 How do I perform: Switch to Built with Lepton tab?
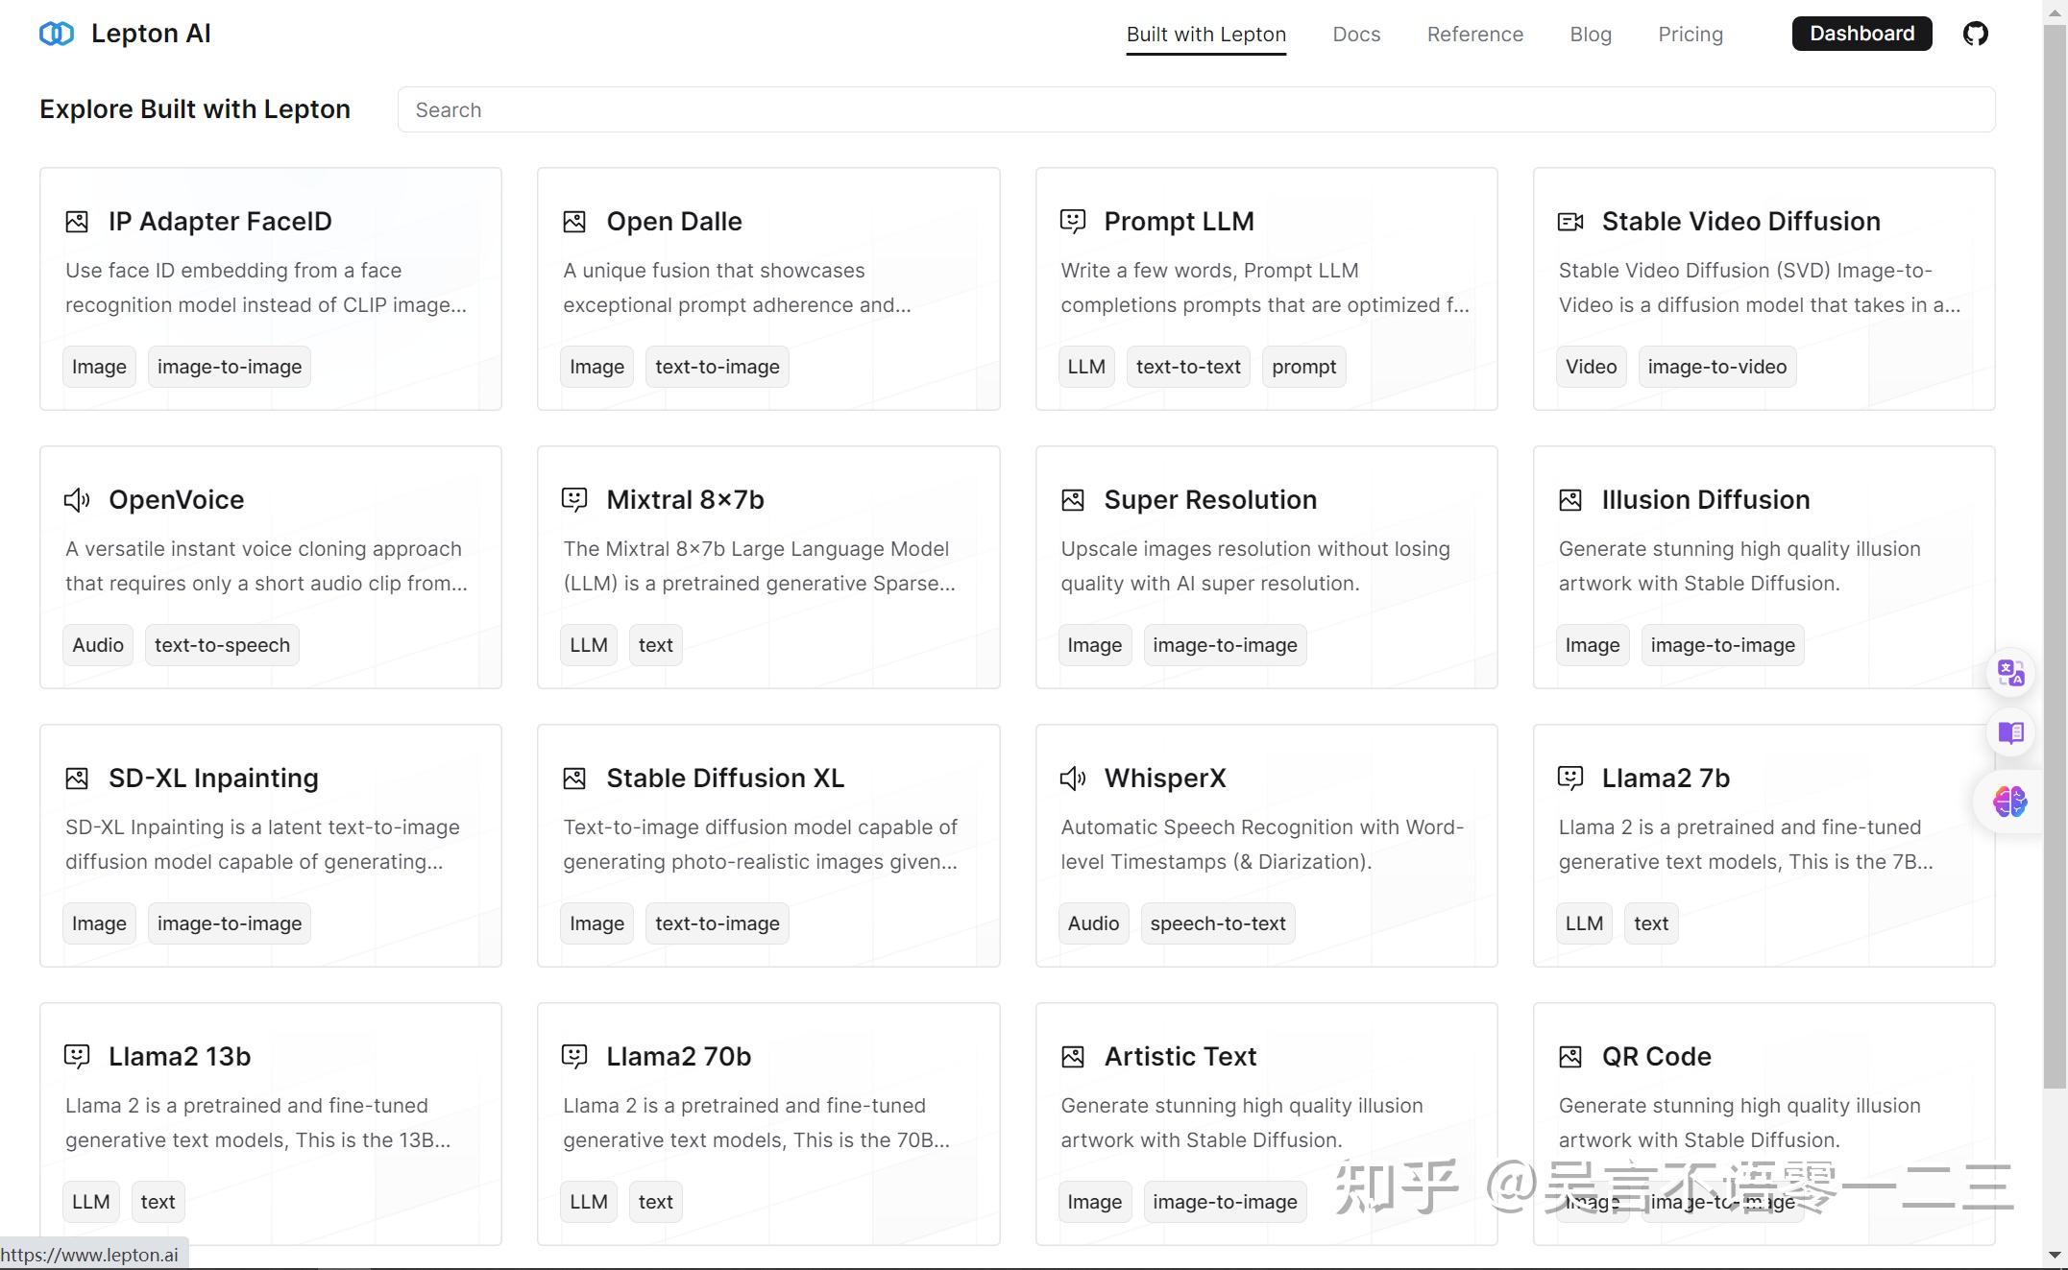click(x=1205, y=35)
